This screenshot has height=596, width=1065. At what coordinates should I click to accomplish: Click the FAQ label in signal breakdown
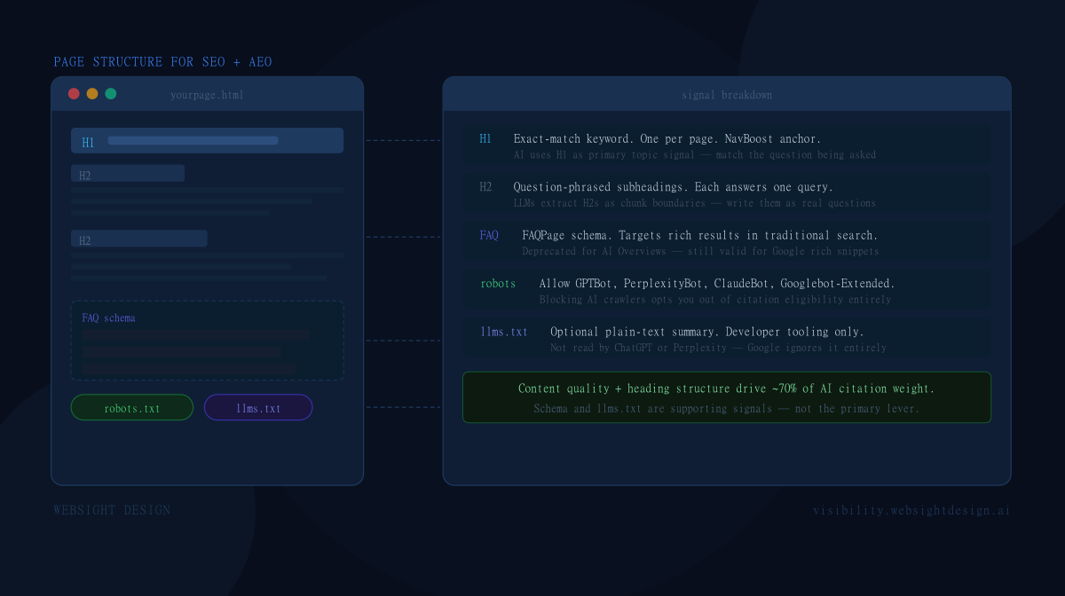489,235
